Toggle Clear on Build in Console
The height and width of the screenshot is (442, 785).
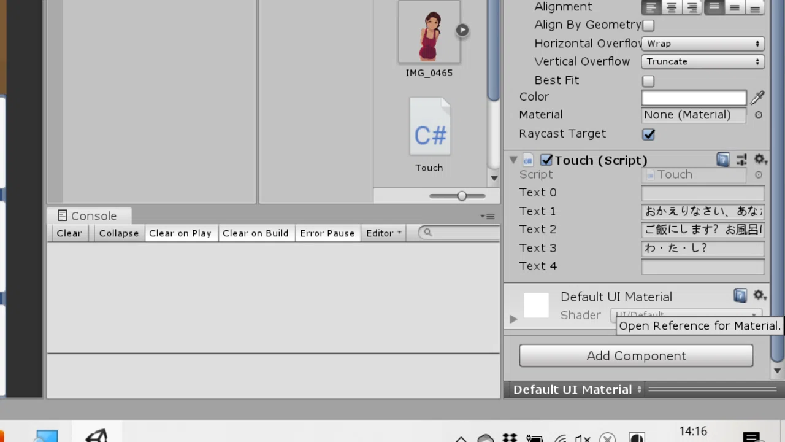(256, 233)
